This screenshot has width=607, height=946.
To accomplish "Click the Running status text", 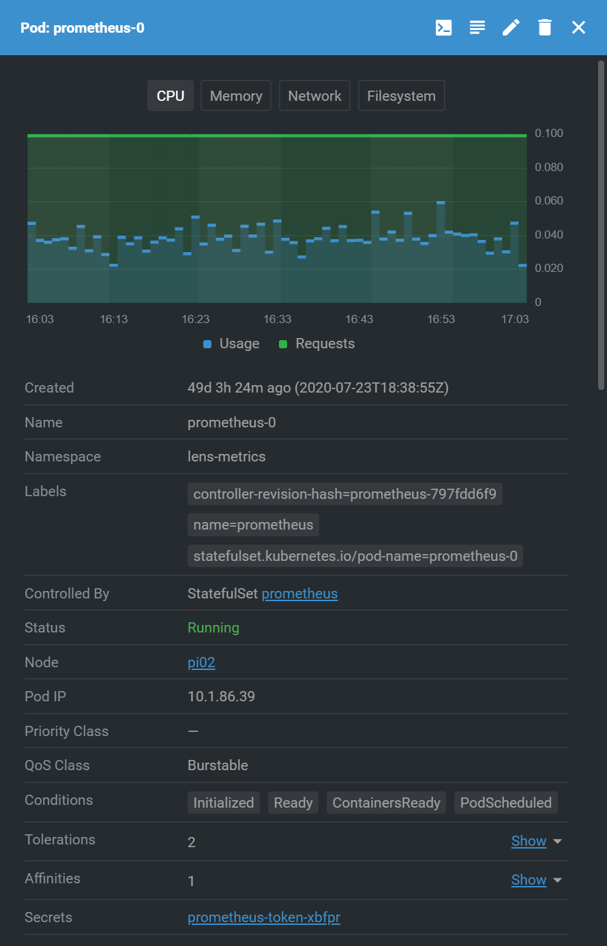I will [213, 628].
